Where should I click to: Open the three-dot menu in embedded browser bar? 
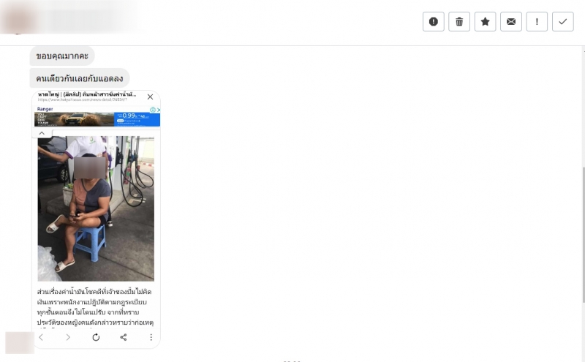tap(151, 337)
